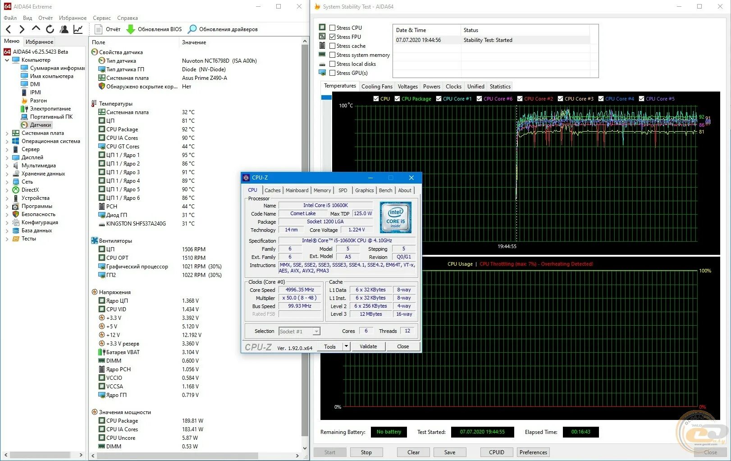
Task: Enable the Stress CPU checkbox
Action: point(332,28)
